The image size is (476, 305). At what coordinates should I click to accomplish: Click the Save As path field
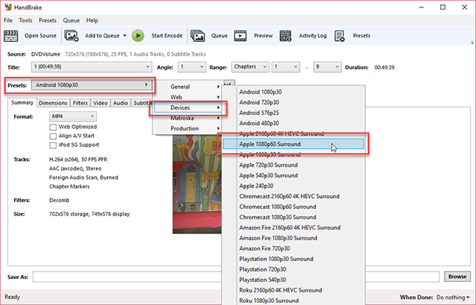click(x=237, y=277)
